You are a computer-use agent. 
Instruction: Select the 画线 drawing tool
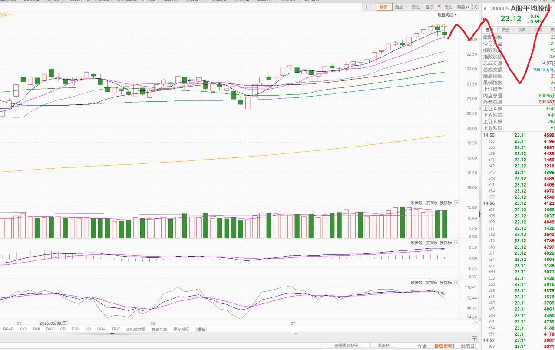tap(416, 7)
